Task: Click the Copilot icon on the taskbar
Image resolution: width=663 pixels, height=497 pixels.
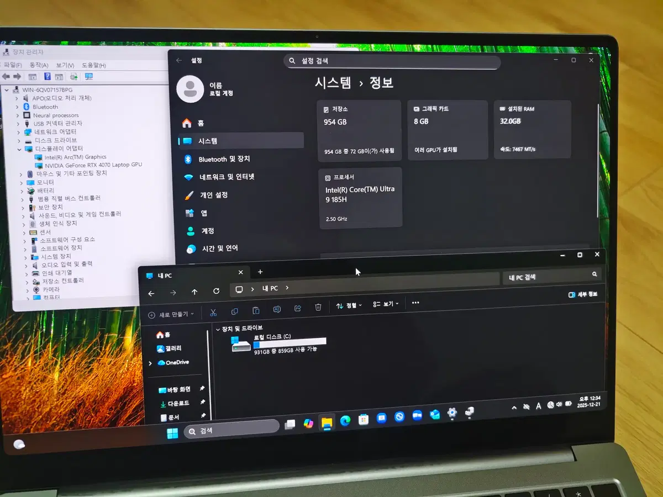Action: point(308,422)
